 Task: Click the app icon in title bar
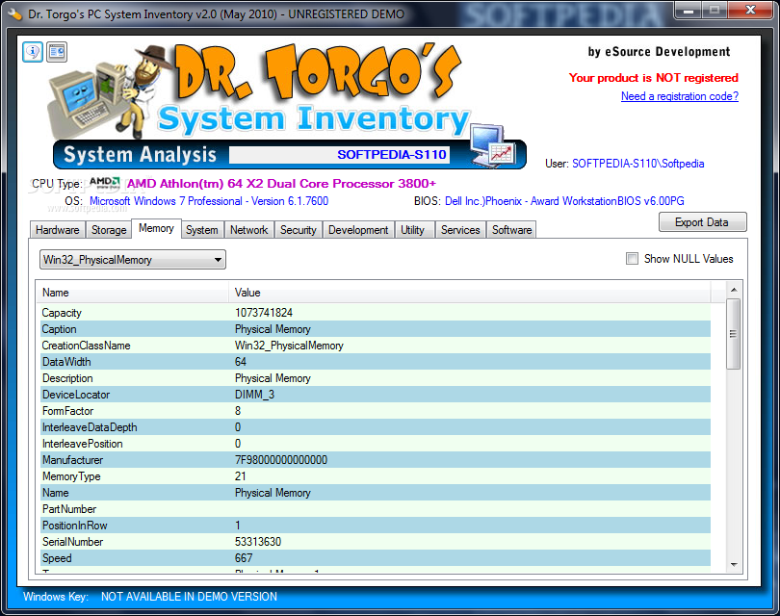(x=14, y=13)
